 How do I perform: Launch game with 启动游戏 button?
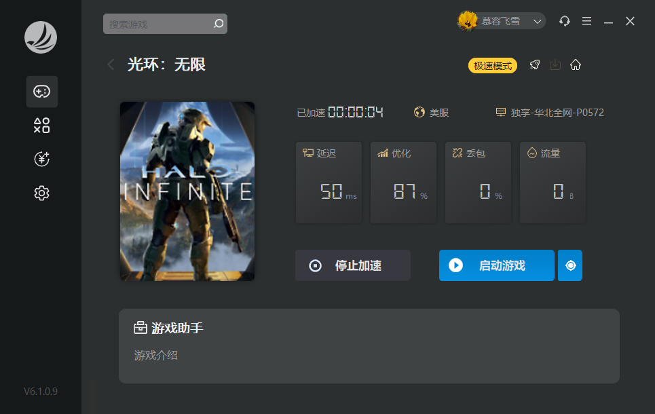(497, 265)
